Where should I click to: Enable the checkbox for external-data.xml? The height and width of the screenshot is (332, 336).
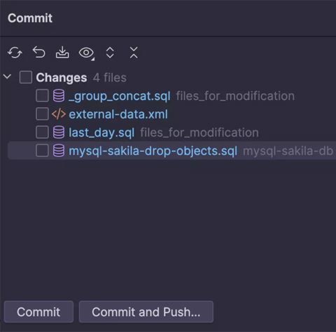tap(42, 114)
